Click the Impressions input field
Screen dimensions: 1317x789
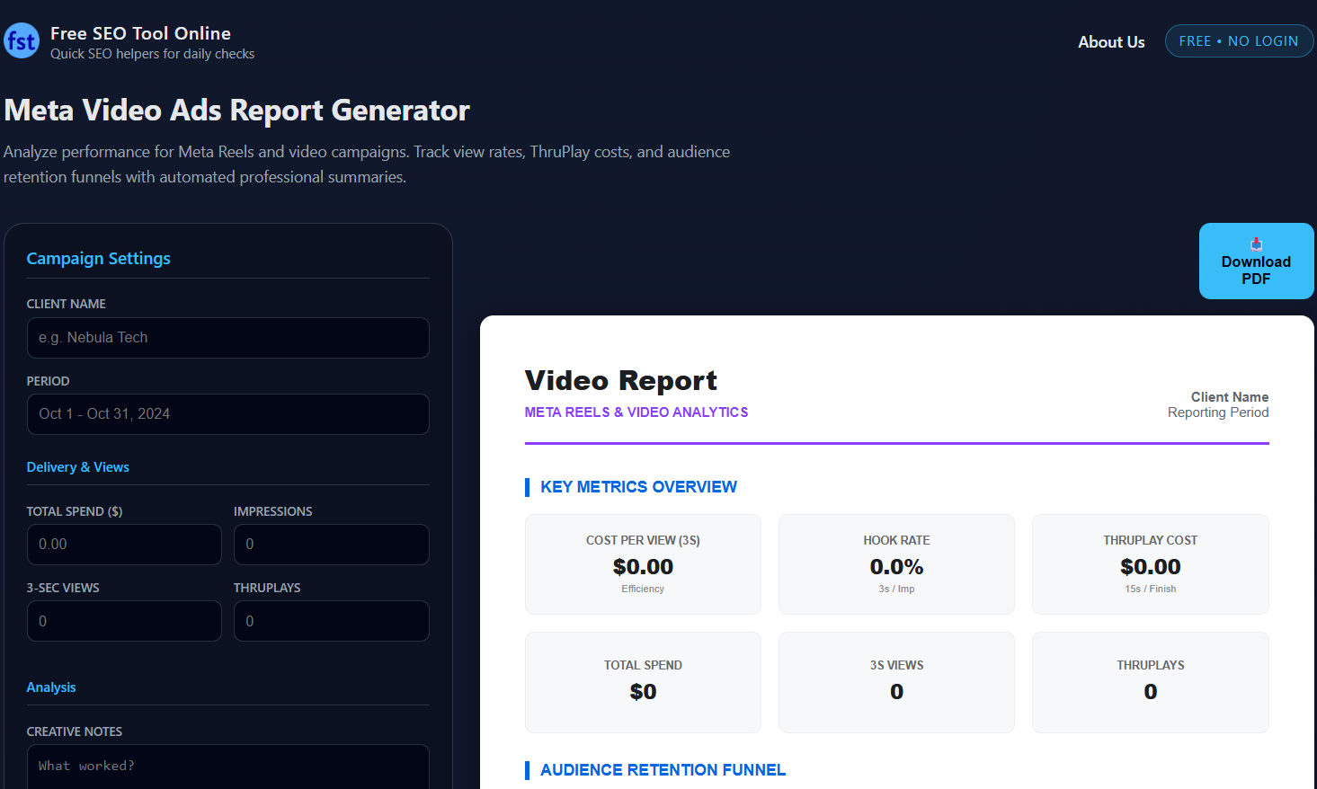pyautogui.click(x=331, y=545)
